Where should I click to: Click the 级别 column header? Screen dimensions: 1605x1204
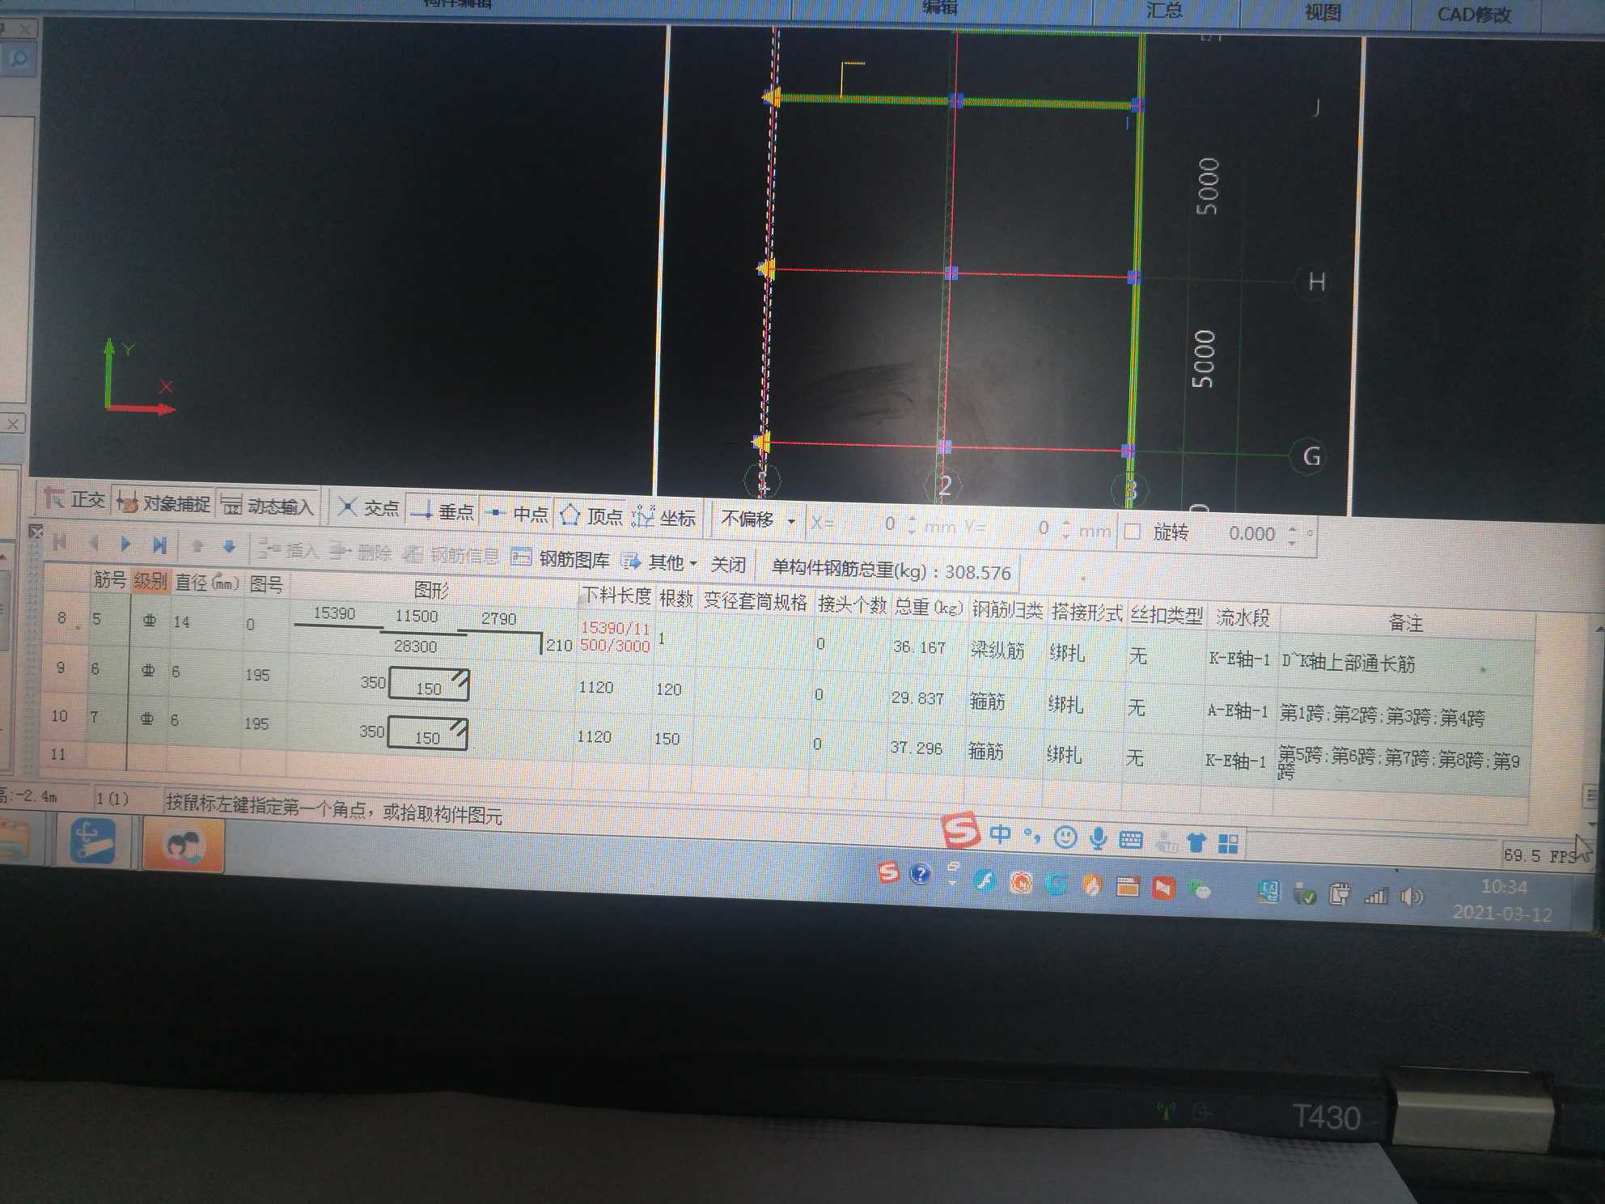150,580
